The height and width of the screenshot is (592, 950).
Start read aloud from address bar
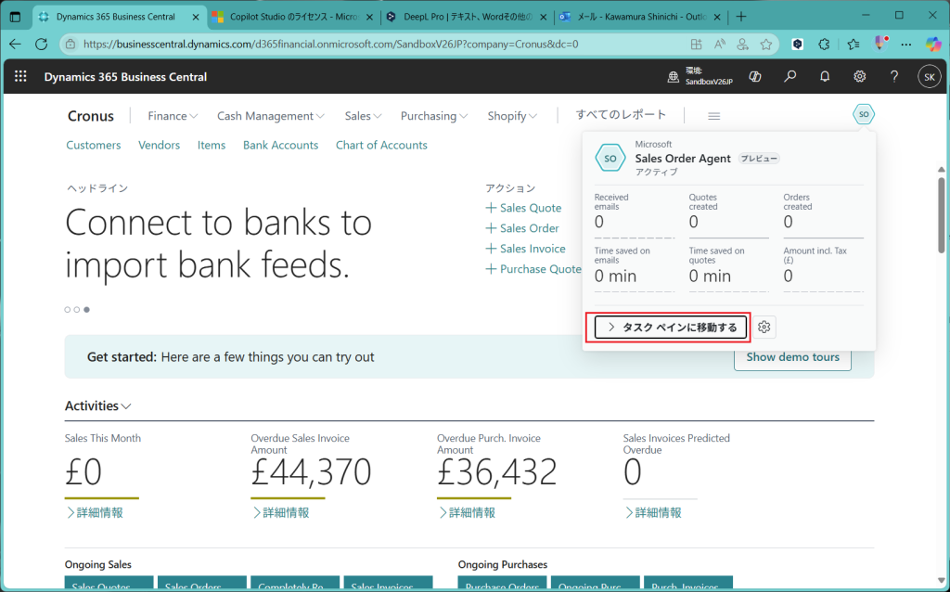click(720, 44)
